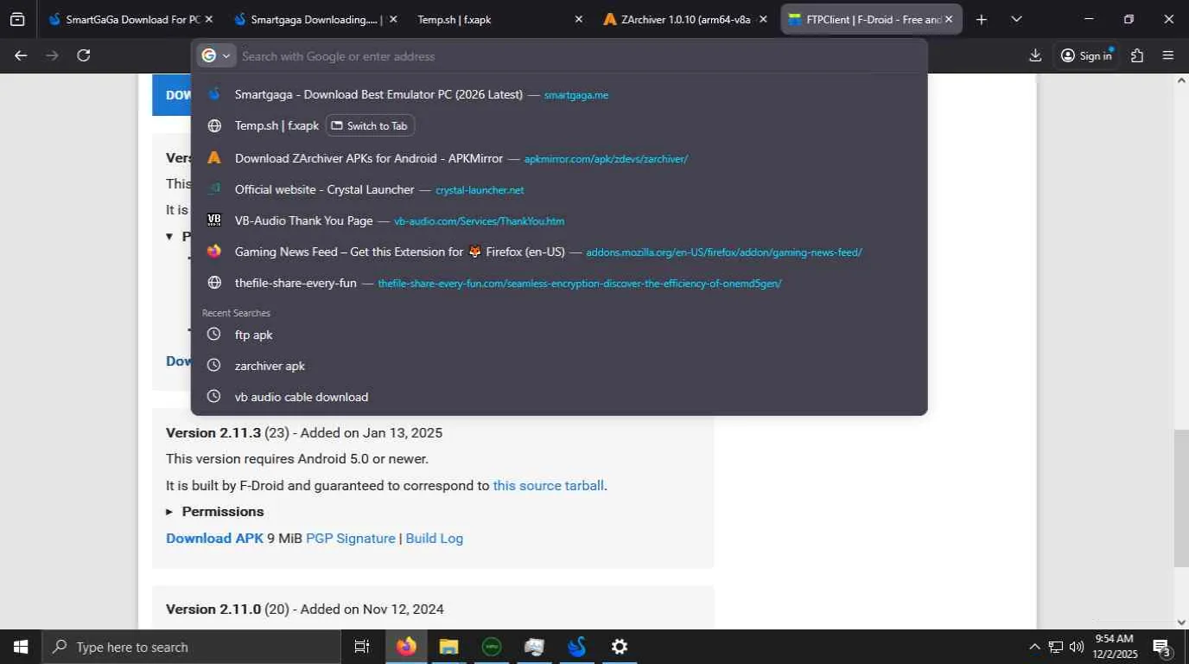Screen dimensions: 1189x664
Task: Click the Switch to Tab button
Action: pos(370,126)
